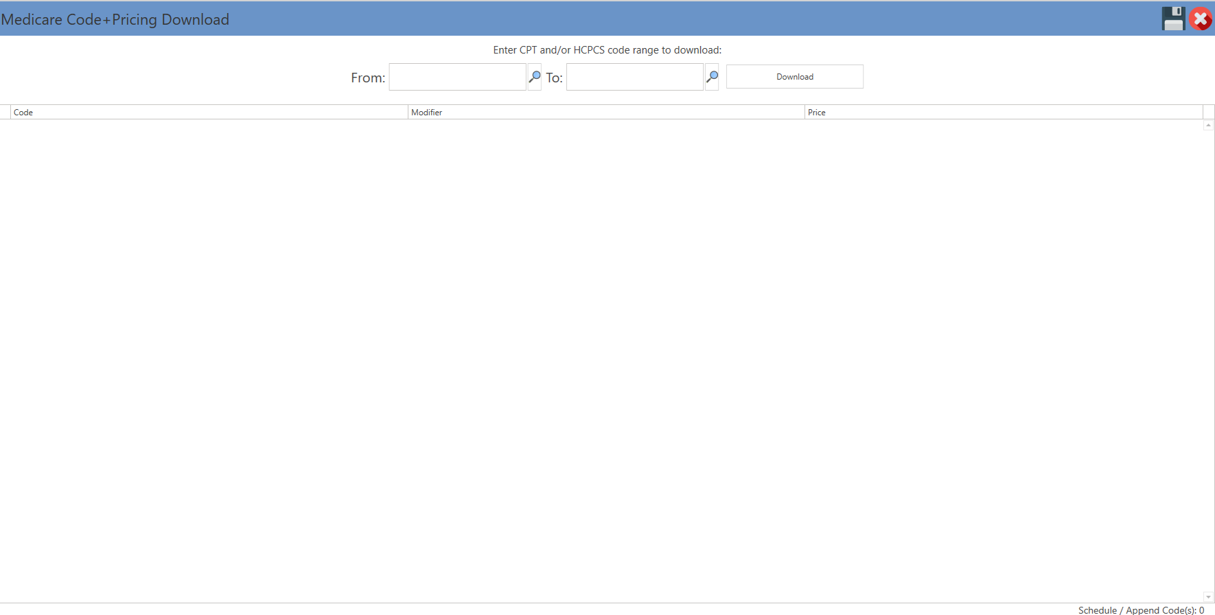1215x615 pixels.
Task: Open code lookup beside the From field
Action: 534,77
